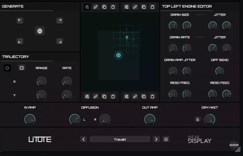The image size is (243, 156).
Task: Open the preset name Travel1 dropdown
Action: click(x=120, y=140)
